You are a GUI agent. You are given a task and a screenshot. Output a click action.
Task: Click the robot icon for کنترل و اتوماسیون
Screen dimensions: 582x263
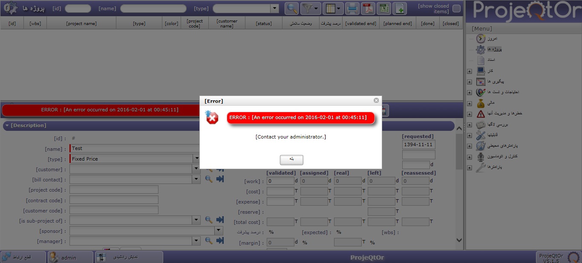[481, 156]
